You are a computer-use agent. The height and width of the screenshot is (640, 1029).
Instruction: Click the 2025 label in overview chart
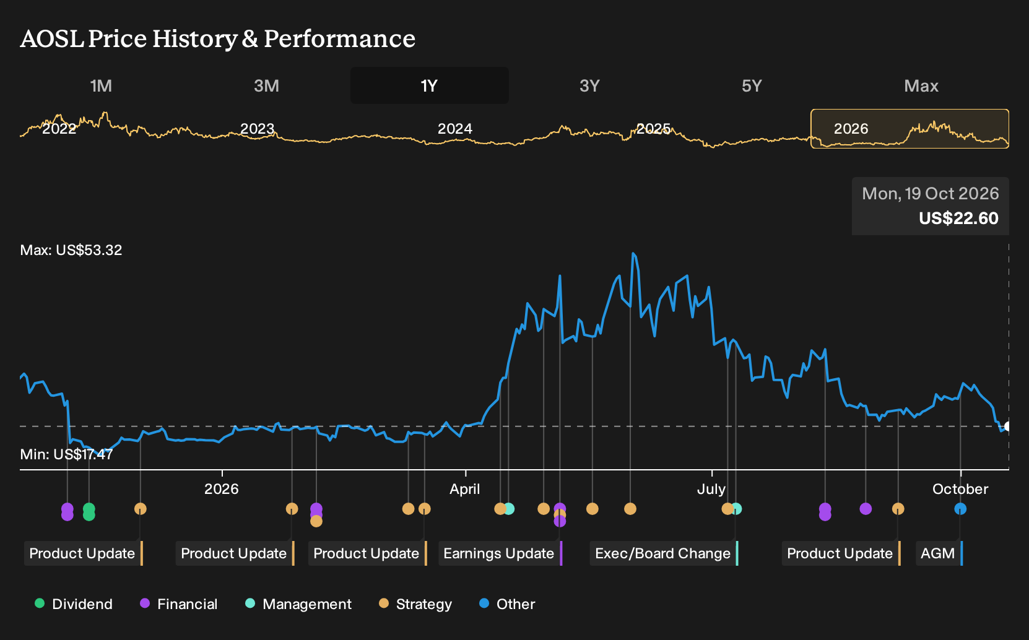tap(653, 129)
